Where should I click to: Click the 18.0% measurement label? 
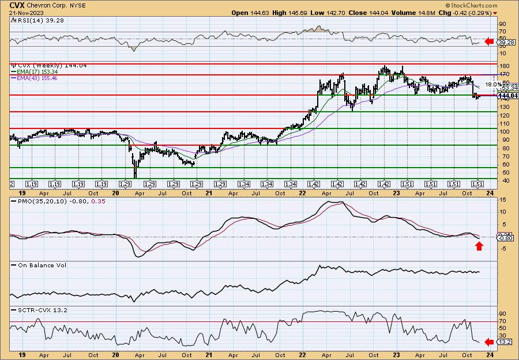tap(493, 85)
